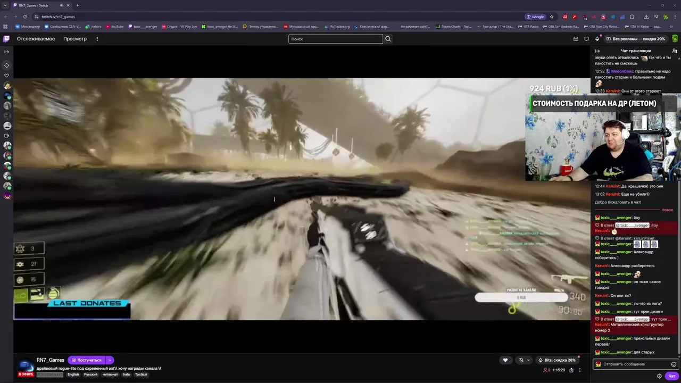Click Без рекламы — скидка 20% button
This screenshot has height=383, width=681.
tap(635, 39)
